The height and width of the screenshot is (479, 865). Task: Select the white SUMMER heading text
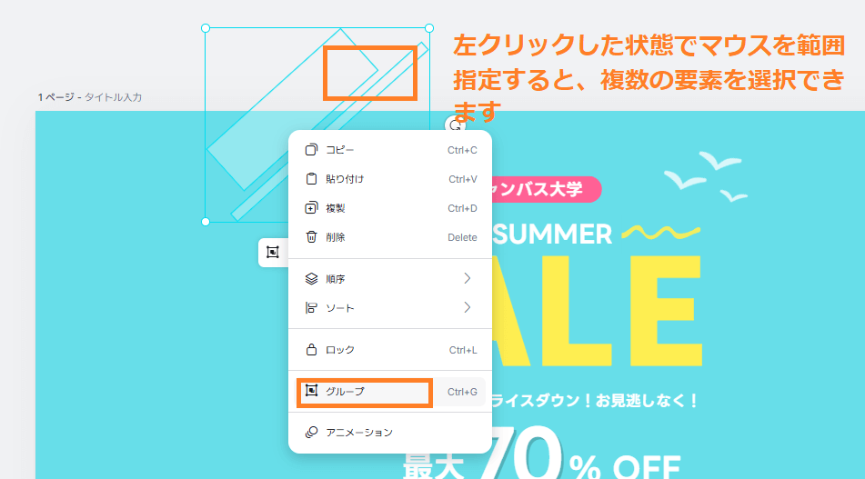(556, 235)
